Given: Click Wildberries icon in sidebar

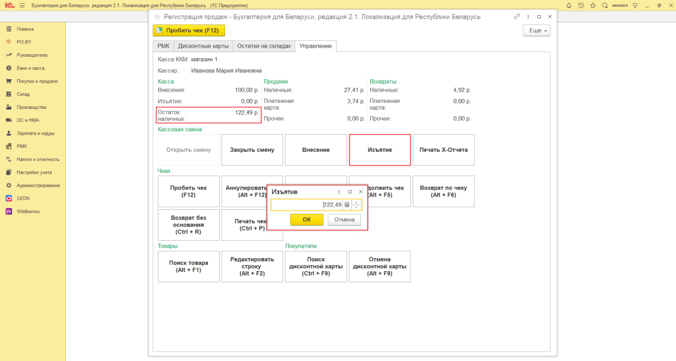Looking at the screenshot, I should [x=9, y=211].
